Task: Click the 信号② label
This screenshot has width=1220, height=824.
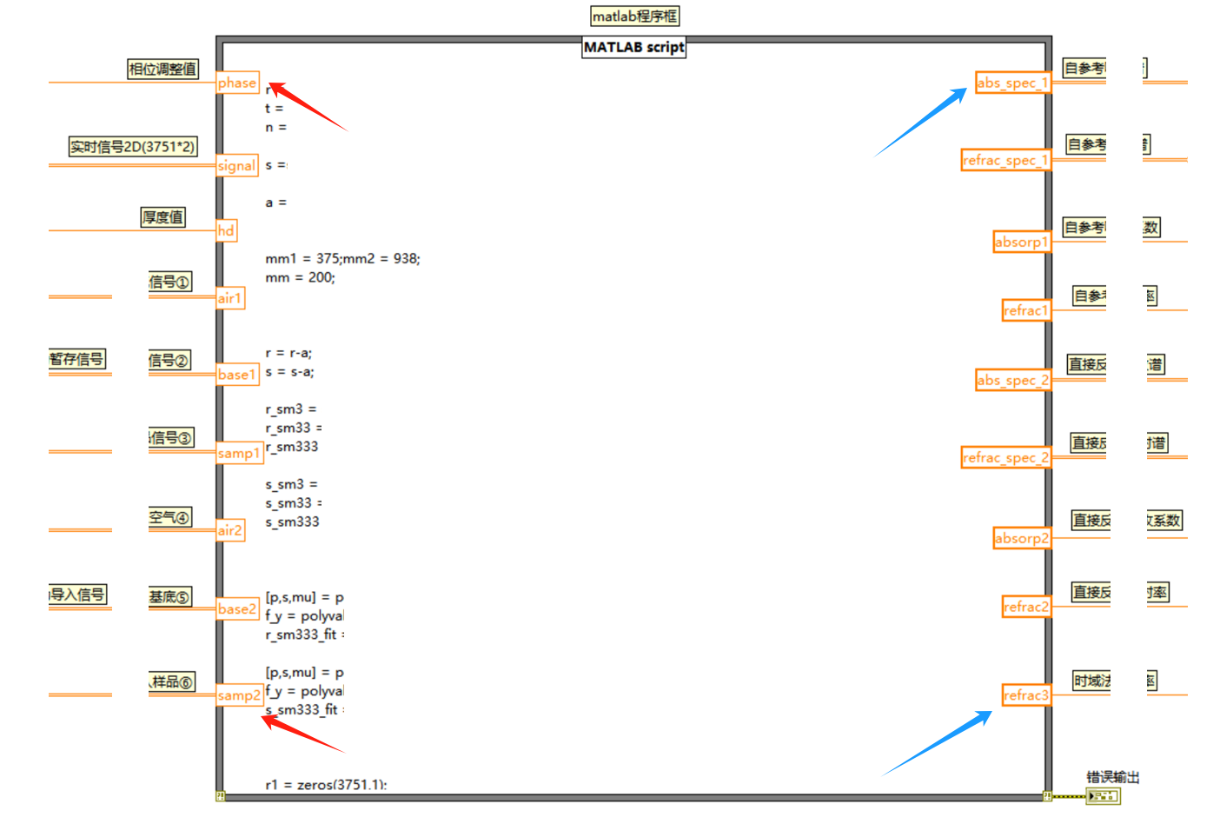Action: [x=169, y=360]
